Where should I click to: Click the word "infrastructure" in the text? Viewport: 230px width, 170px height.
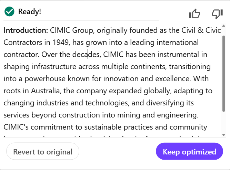point(54,67)
